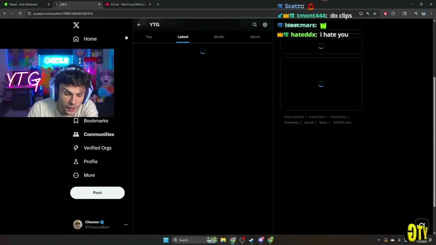Open YTG community settings gear

[x=265, y=24]
